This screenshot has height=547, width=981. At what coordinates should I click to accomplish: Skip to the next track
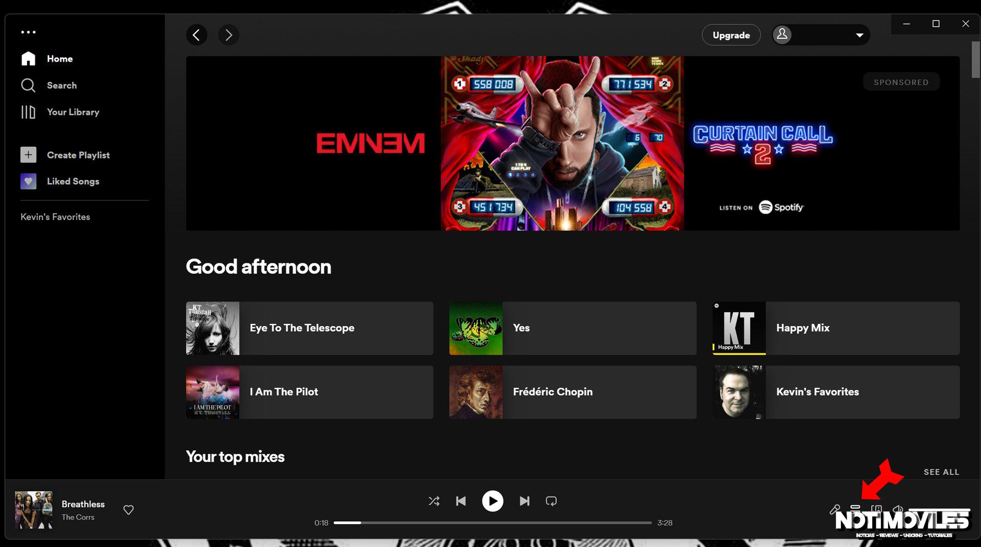[x=524, y=501]
